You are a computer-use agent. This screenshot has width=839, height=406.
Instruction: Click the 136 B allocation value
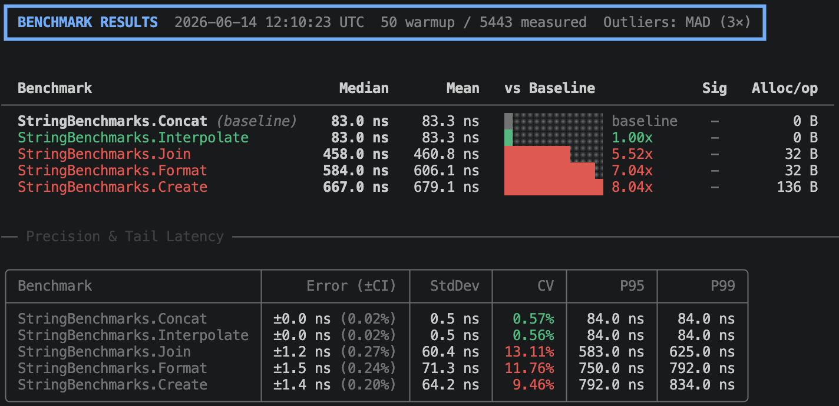797,187
